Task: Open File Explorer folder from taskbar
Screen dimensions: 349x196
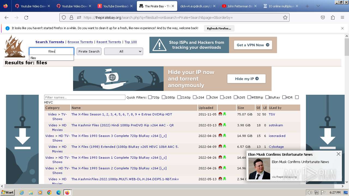Action: click(x=31, y=192)
